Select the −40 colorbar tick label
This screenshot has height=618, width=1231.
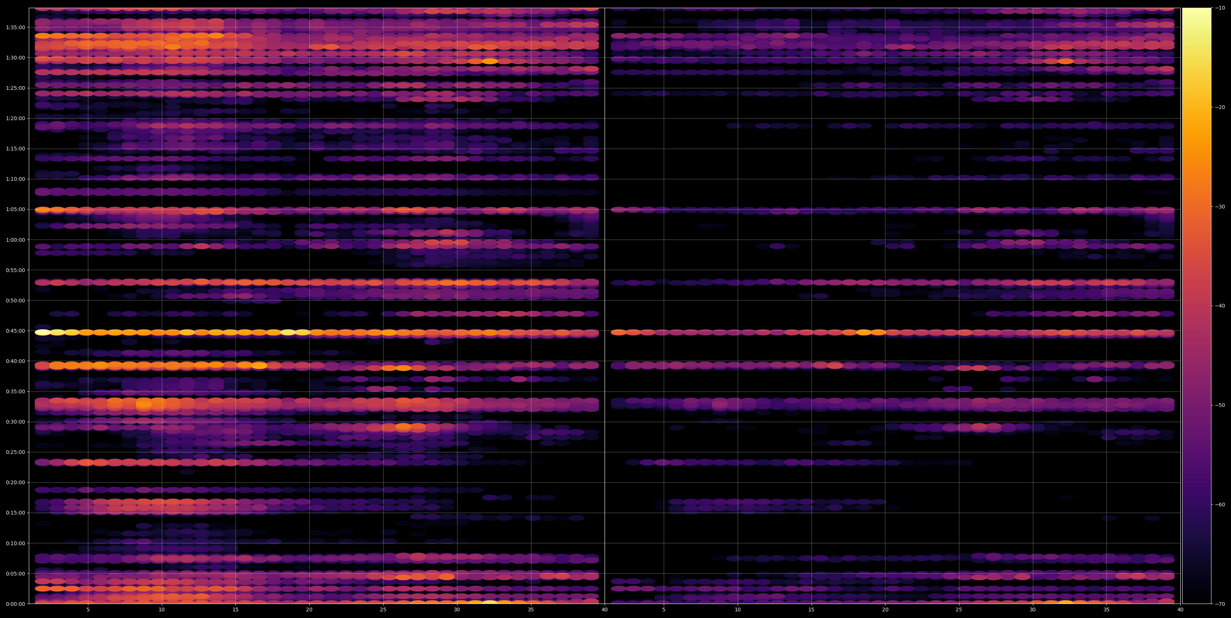point(1220,306)
